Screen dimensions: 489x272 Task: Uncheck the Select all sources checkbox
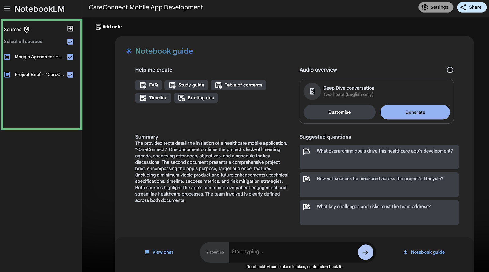point(70,42)
